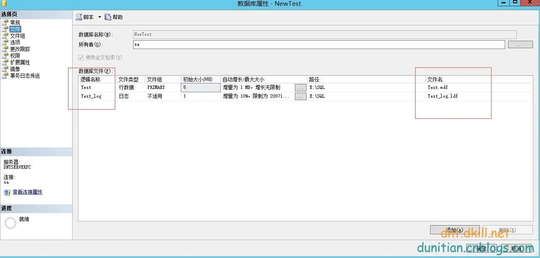Screen dimensions: 540x258
Task: Click the E:\SQL path of Test_log row
Action: pyautogui.click(x=366, y=96)
